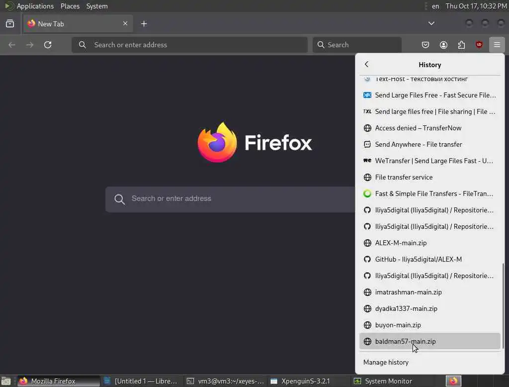Open buyon-main.zip history entry

pos(430,325)
